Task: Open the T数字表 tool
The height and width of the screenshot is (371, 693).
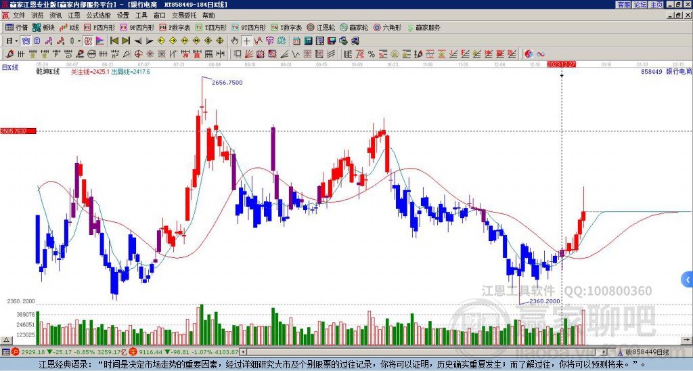Action: (x=286, y=27)
